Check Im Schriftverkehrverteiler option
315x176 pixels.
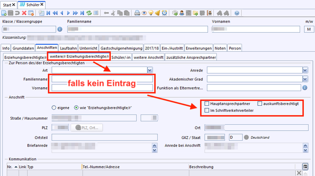(x=207, y=110)
